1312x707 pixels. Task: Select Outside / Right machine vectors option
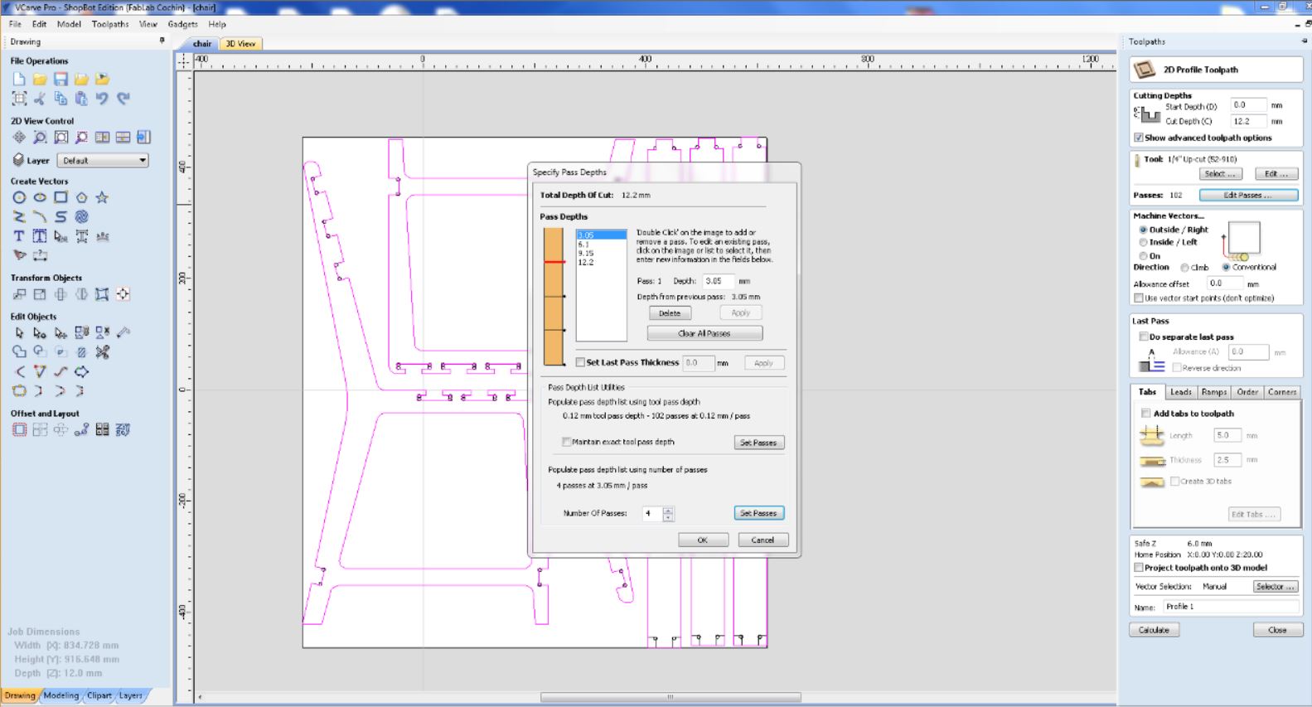pos(1143,230)
